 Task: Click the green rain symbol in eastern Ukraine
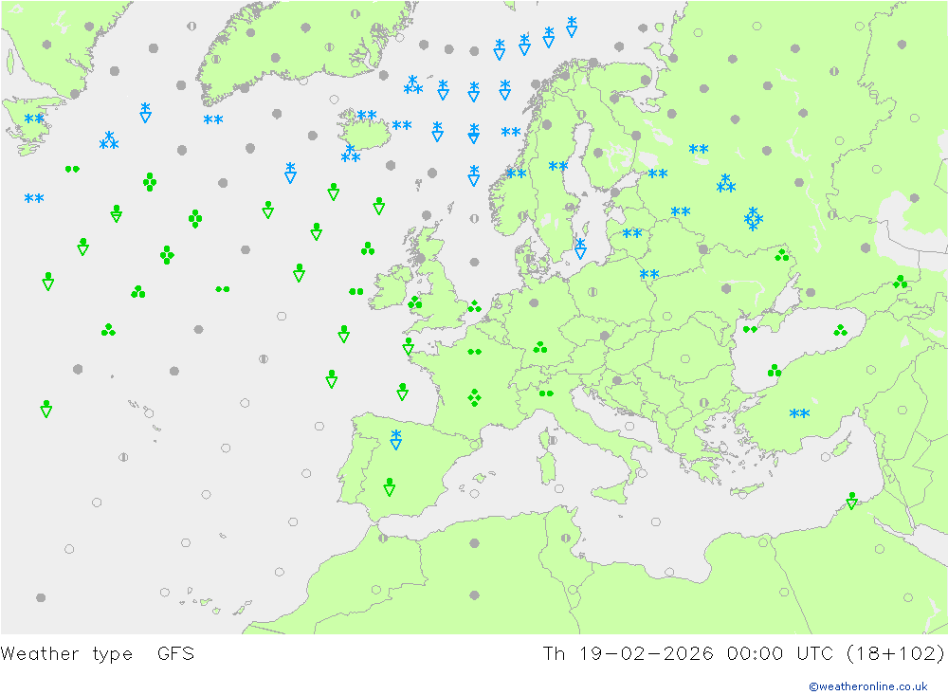pos(782,255)
